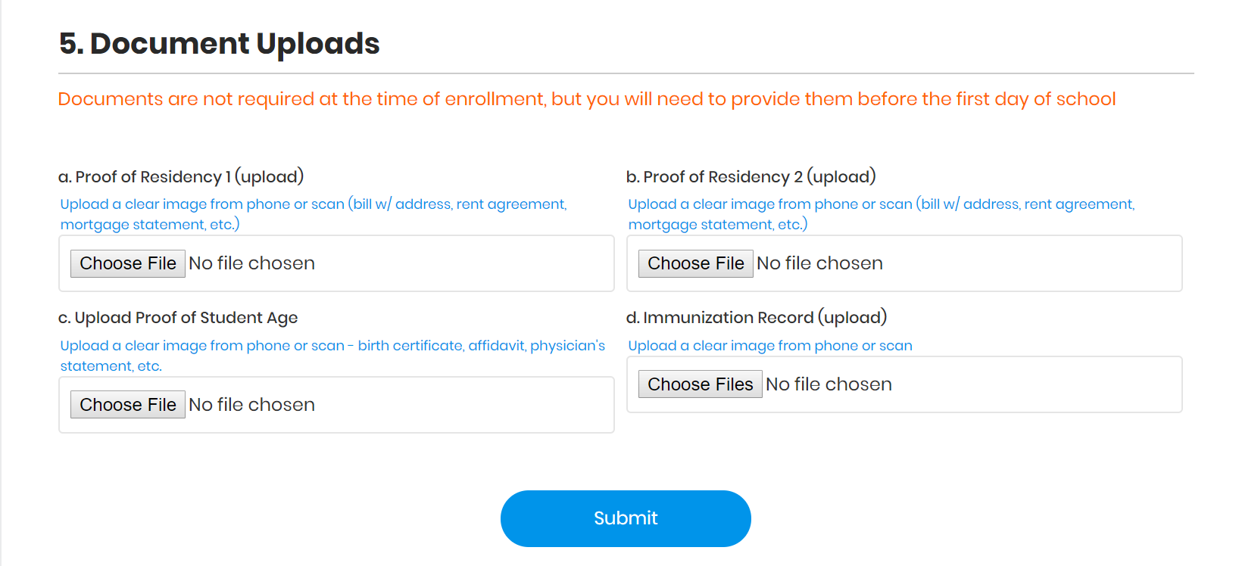Click the 'd. Immunization Record (upload)' label
Screen dimensions: 1239x566
click(x=756, y=318)
